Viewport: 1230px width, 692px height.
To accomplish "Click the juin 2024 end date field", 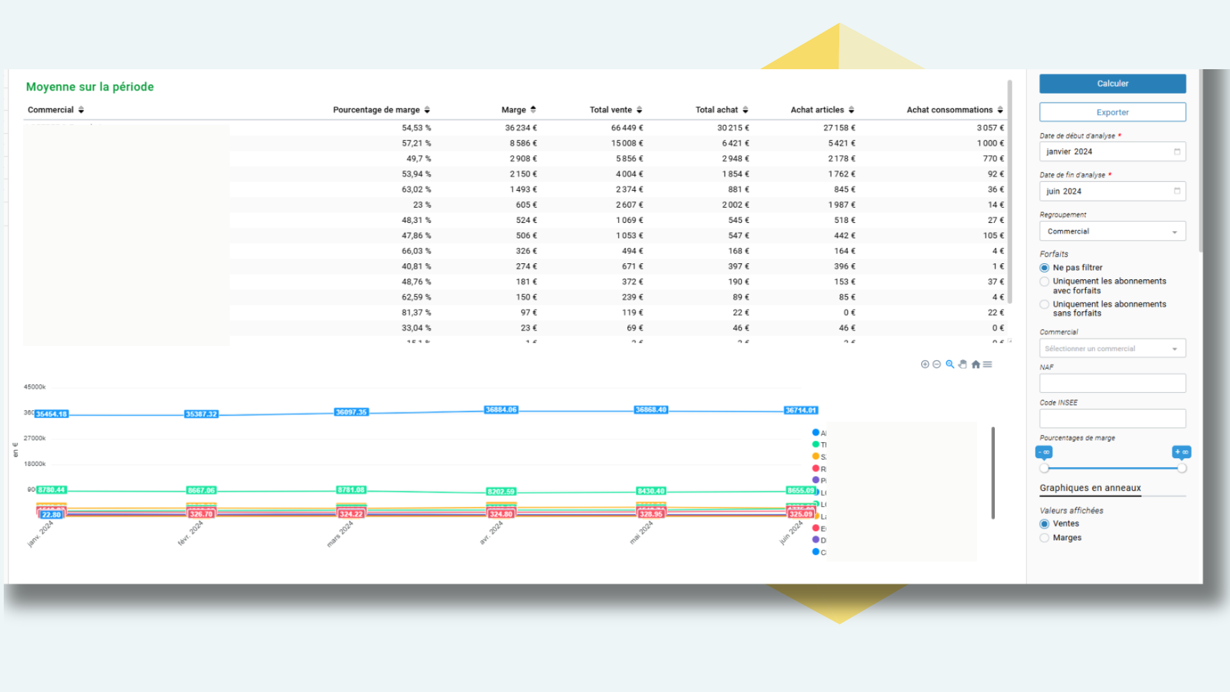I will [1112, 191].
